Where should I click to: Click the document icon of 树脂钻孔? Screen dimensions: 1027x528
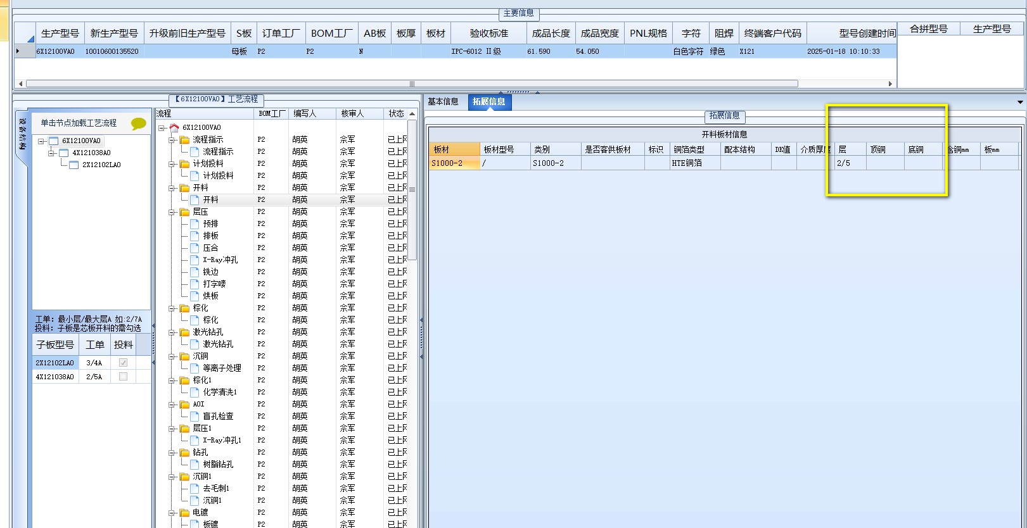tap(195, 464)
